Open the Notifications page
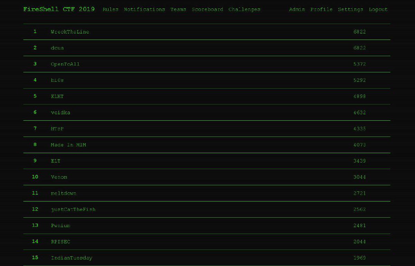Viewport: 415px width, 266px height. 145,9
